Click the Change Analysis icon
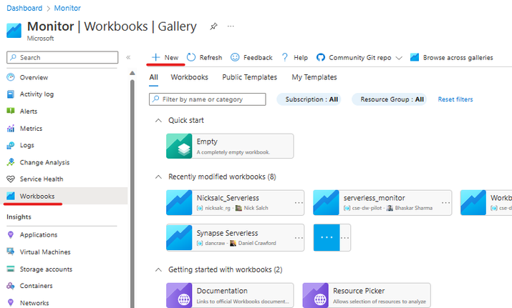The width and height of the screenshot is (512, 308). [x=11, y=162]
